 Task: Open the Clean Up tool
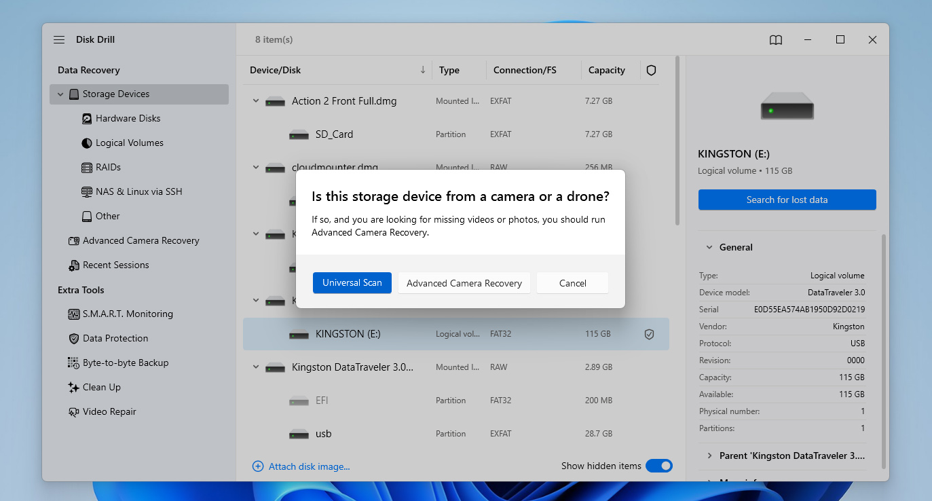click(x=101, y=387)
